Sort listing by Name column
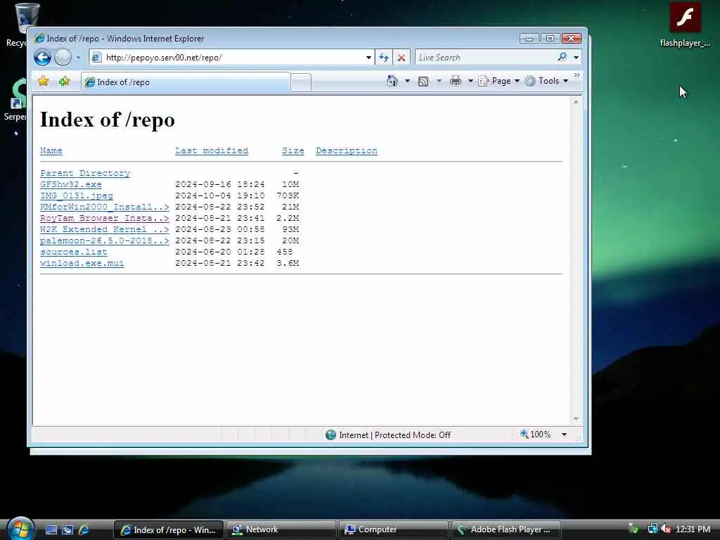This screenshot has width=720, height=540. point(51,150)
